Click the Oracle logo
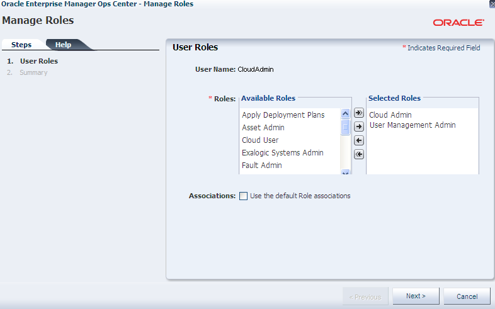The height and width of the screenshot is (309, 495). [458, 23]
